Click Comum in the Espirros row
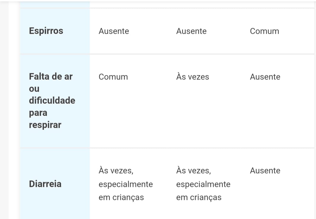 click(x=264, y=31)
